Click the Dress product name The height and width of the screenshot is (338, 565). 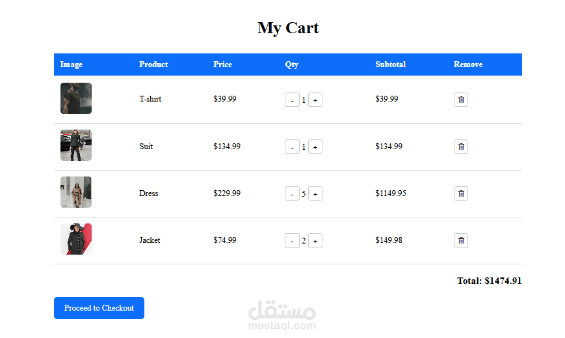(149, 193)
